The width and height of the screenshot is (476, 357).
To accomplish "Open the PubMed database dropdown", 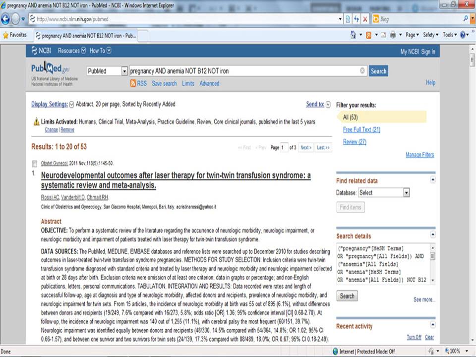I will click(124, 71).
